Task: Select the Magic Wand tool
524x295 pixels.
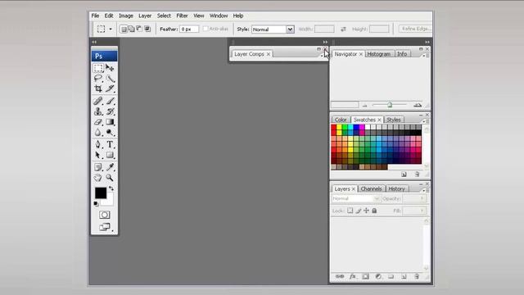Action: 110,79
